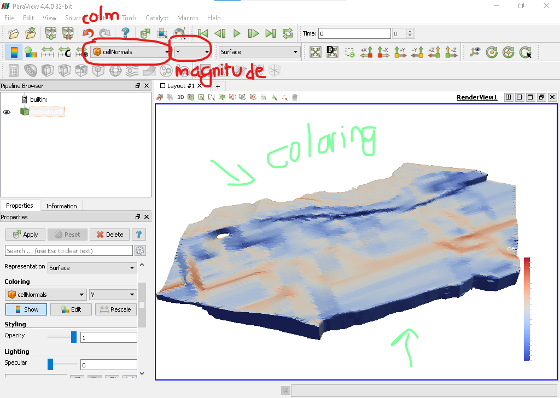Open the Y component dropdown in Coloring
This screenshot has width=560, height=398.
[113, 295]
